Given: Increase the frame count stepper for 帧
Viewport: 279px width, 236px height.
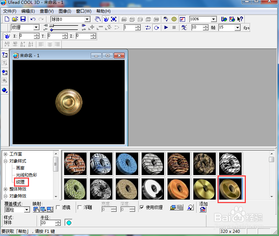Looking at the screenshot, I should point(206,26).
